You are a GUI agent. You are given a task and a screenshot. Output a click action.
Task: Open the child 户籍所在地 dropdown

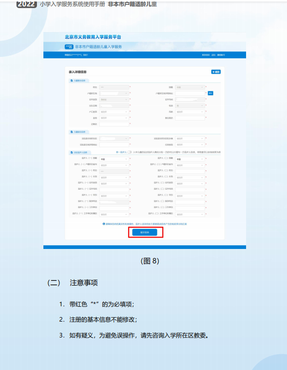coord(114,93)
